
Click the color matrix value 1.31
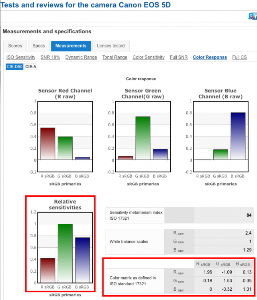247,289
